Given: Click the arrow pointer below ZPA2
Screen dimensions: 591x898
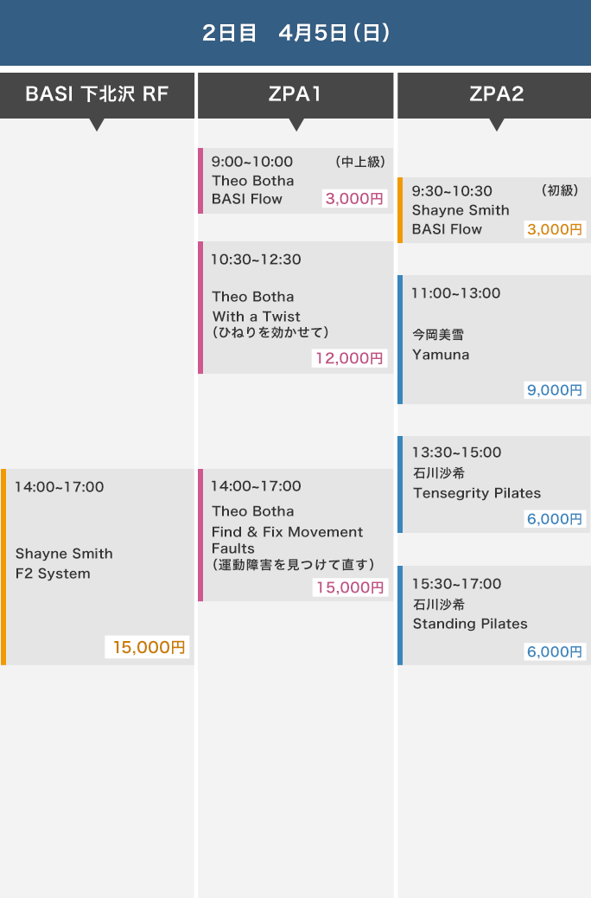Looking at the screenshot, I should pos(496,125).
